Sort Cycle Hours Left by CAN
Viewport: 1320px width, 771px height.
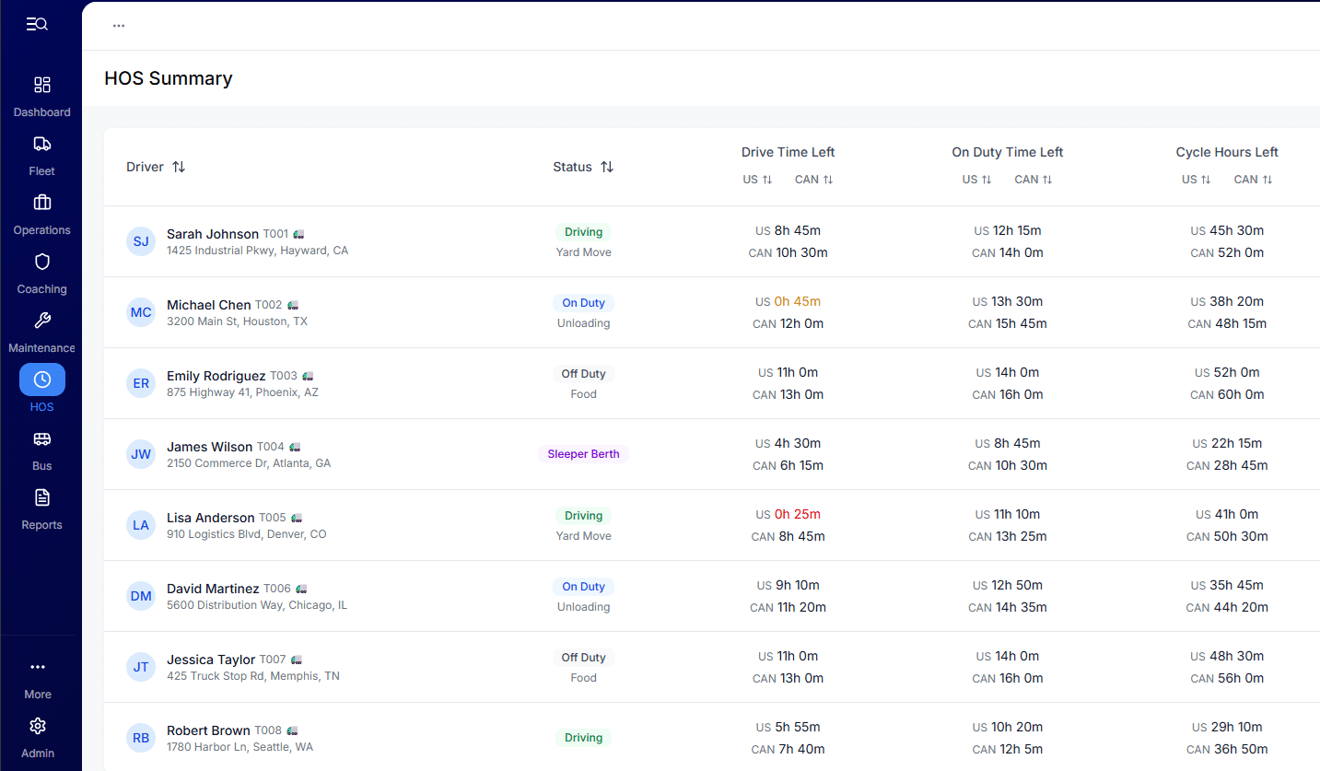(x=1253, y=180)
